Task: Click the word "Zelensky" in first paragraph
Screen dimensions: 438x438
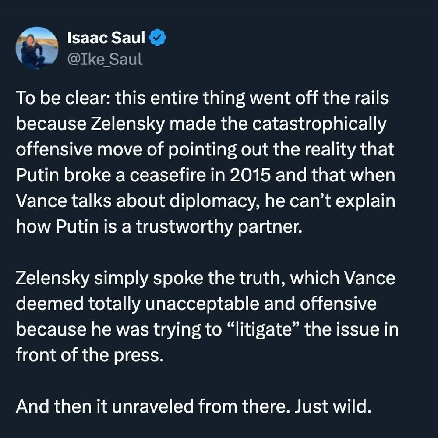Action: [122, 124]
